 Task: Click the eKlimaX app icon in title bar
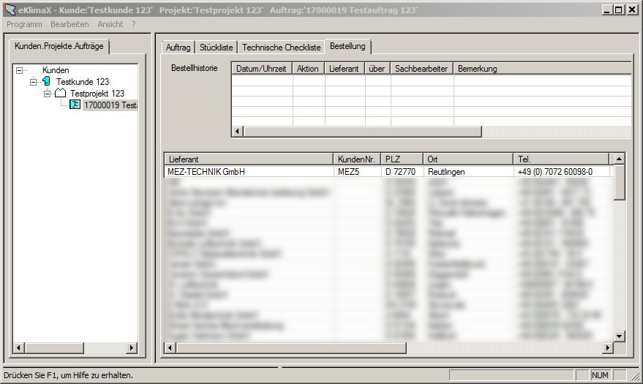click(10, 10)
